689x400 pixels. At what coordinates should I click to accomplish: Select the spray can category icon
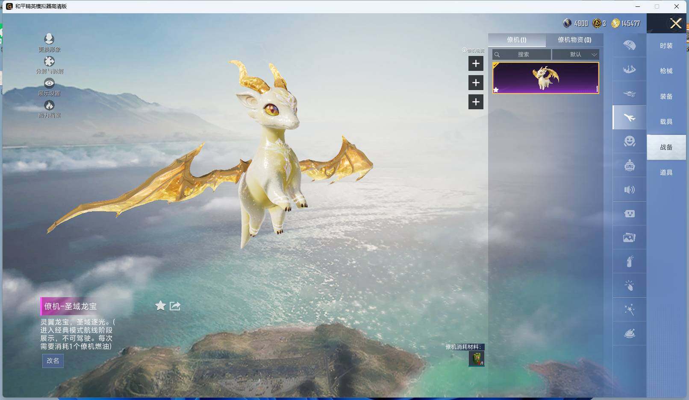click(630, 261)
